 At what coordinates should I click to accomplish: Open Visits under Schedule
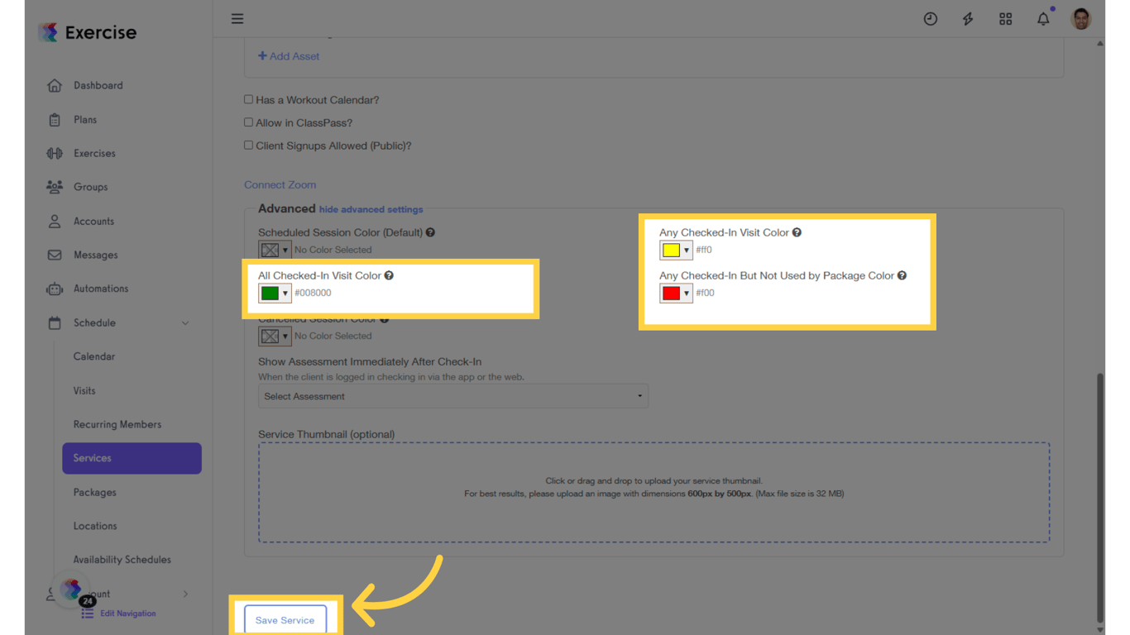coord(84,390)
